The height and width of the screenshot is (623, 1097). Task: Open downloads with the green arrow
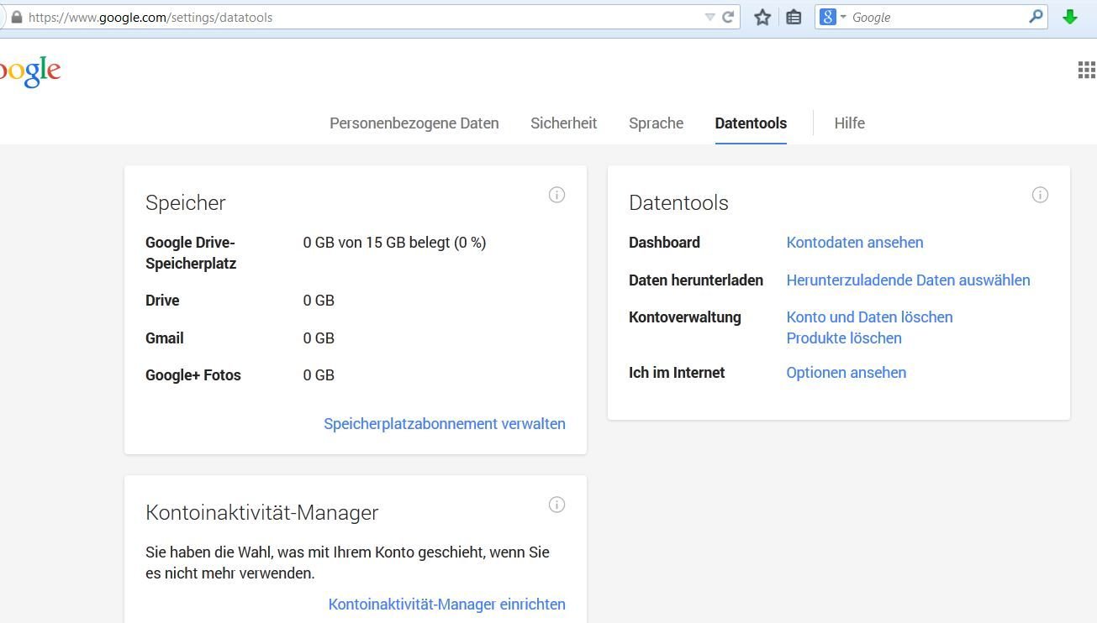[1070, 17]
